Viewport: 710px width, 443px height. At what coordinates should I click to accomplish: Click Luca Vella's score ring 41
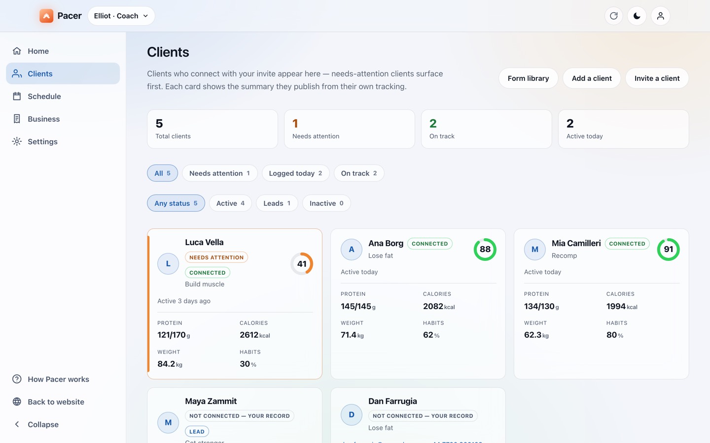tap(302, 264)
